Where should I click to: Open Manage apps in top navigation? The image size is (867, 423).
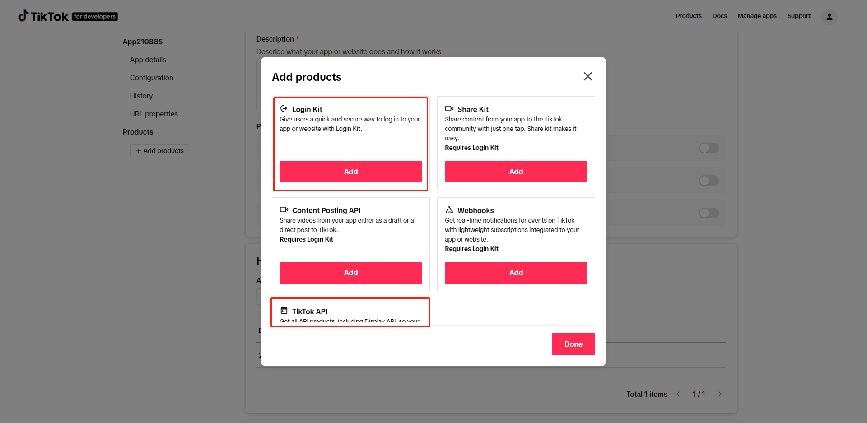(x=757, y=16)
